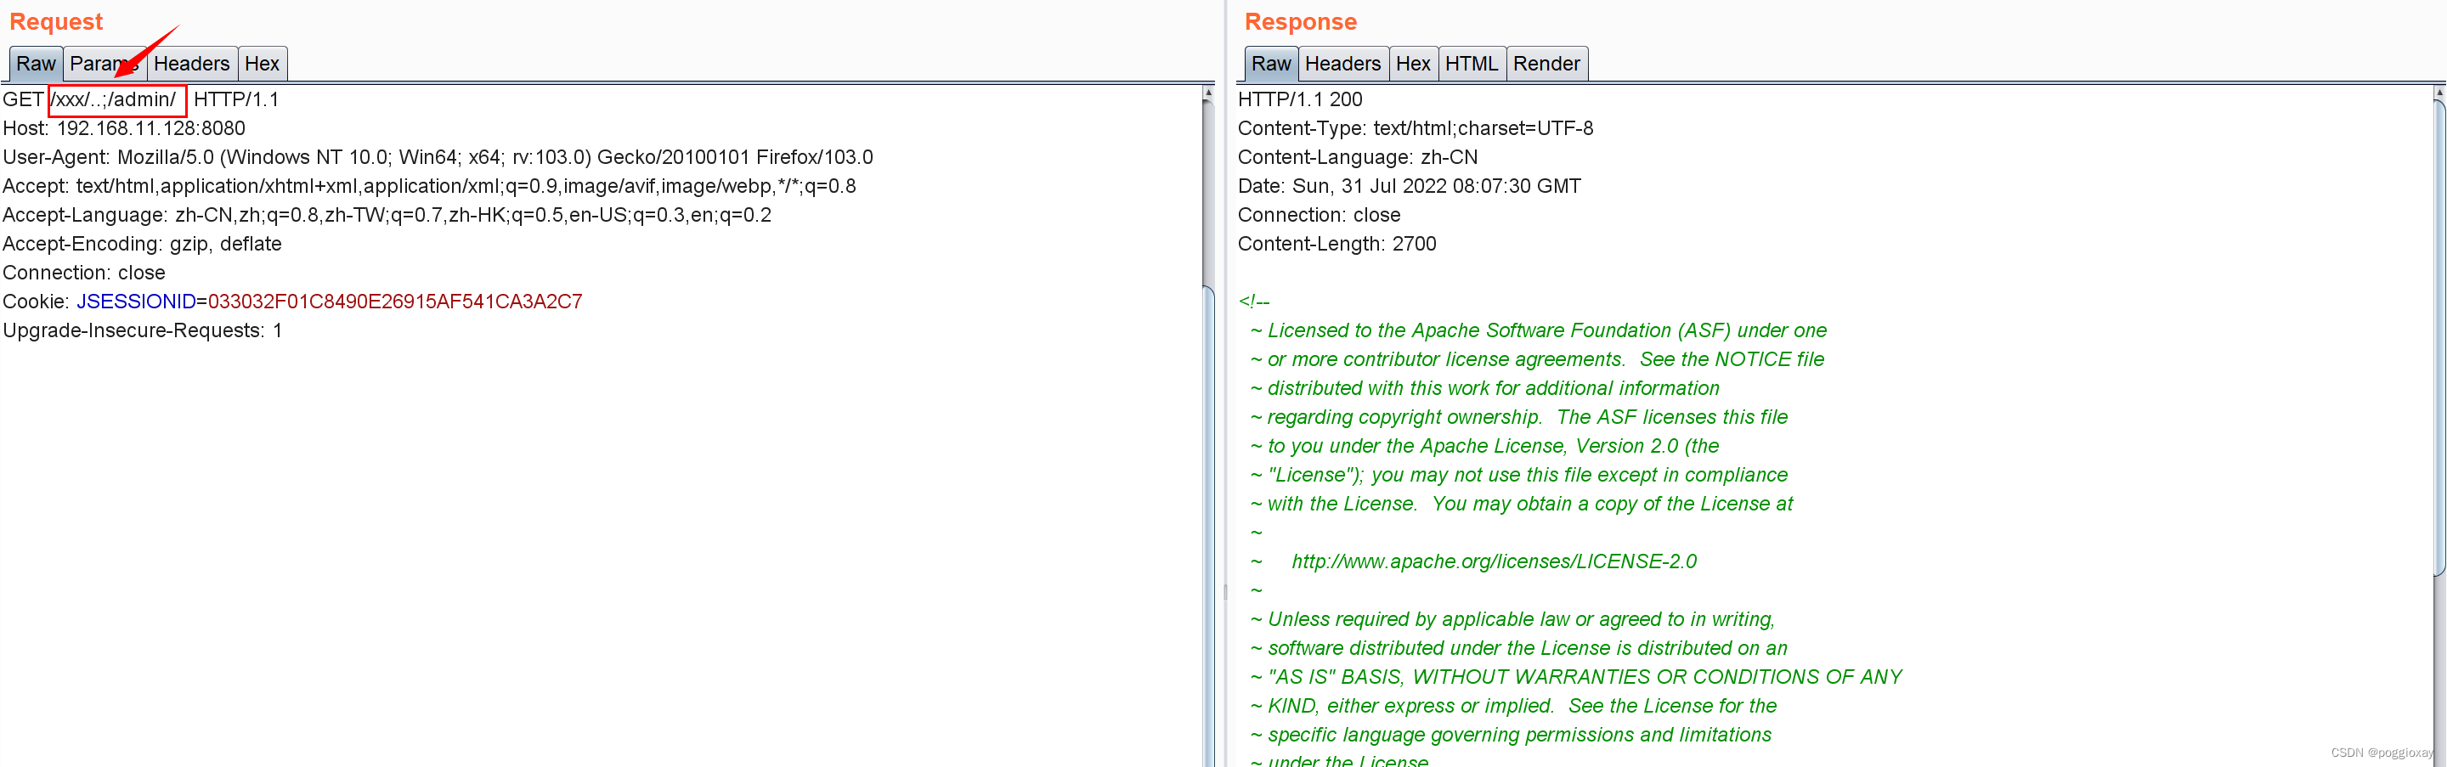Image resolution: width=2447 pixels, height=767 pixels.
Task: Open the Request Params tab
Action: (105, 64)
